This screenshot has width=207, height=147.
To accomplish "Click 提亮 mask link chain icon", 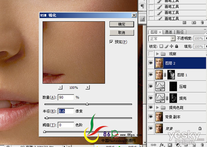I will click(x=167, y=98).
